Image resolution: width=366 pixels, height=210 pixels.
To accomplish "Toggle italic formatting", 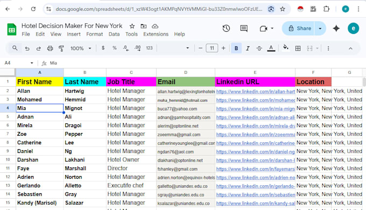I will point(248,48).
